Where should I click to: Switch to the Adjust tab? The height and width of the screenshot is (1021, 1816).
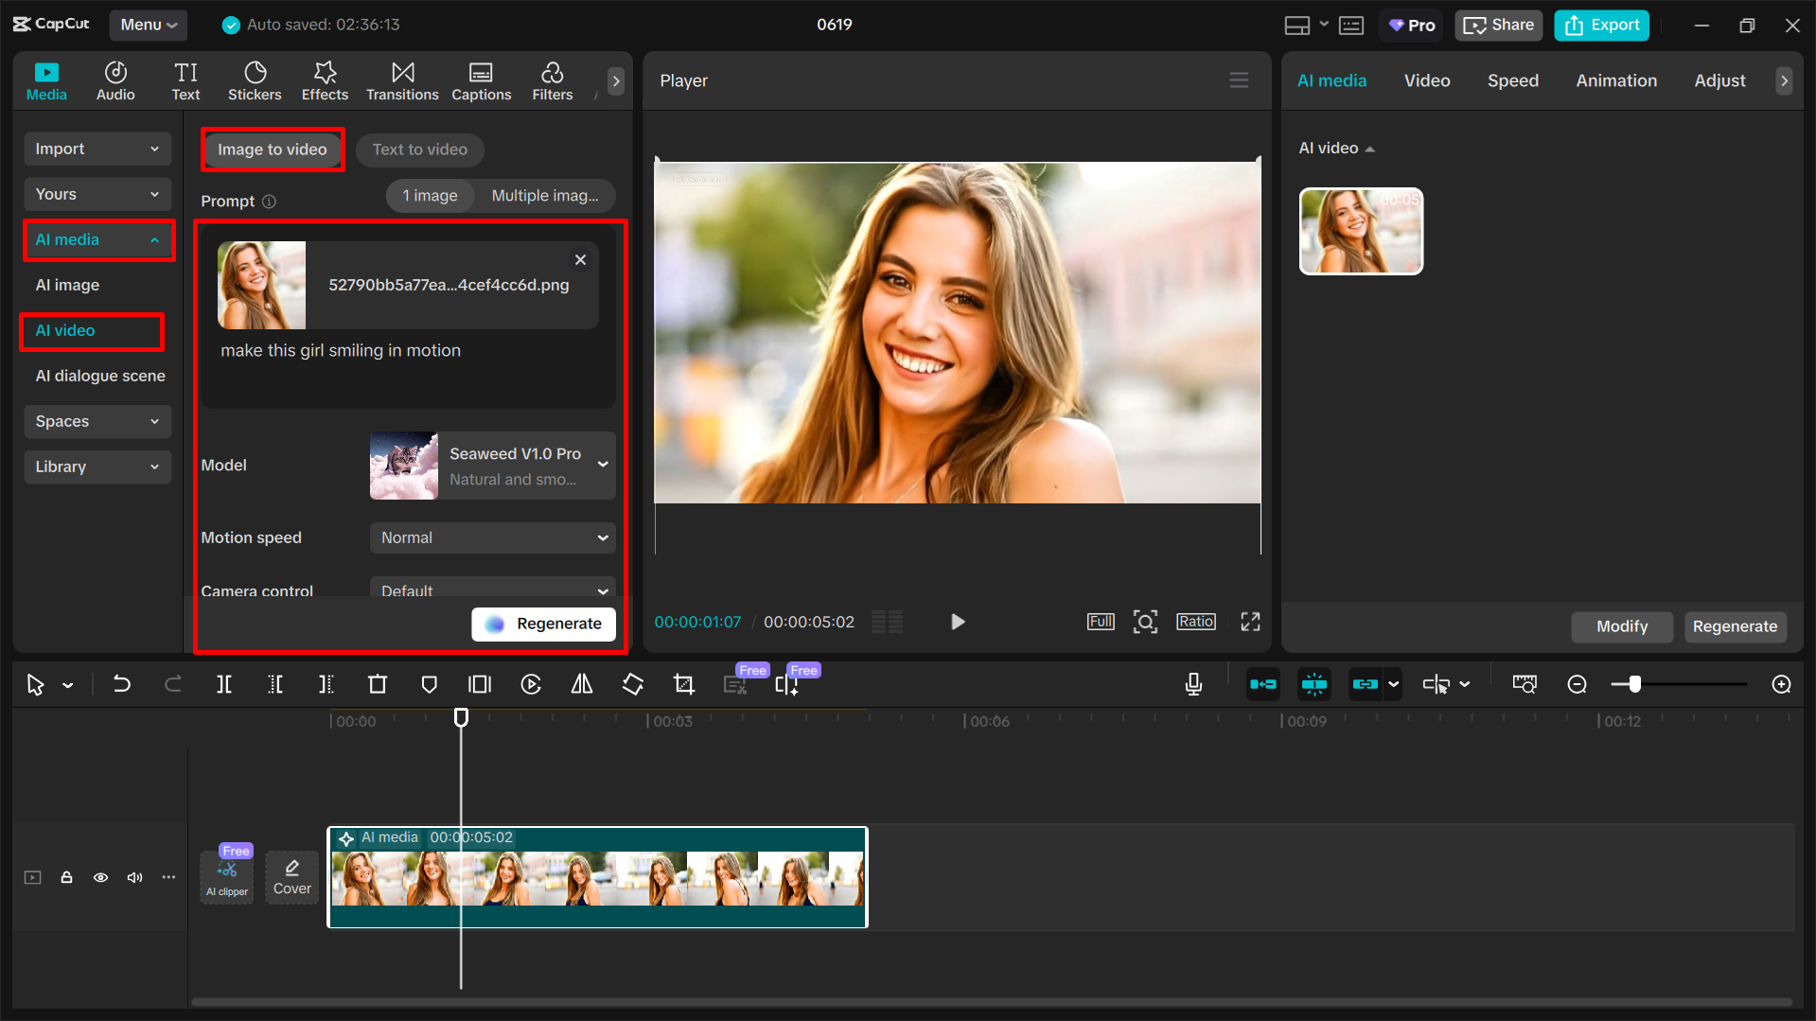(1719, 80)
